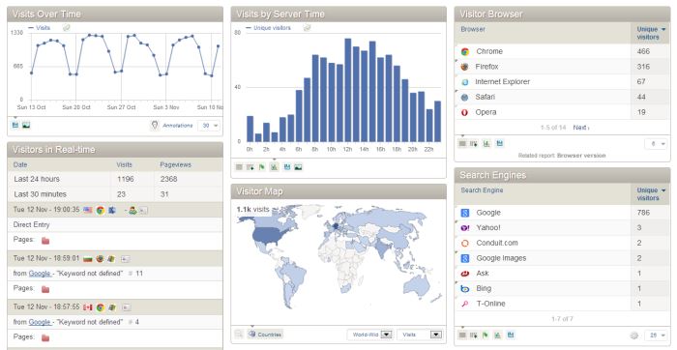Click the Last 24 hours row
The image size is (677, 350).
(115, 179)
